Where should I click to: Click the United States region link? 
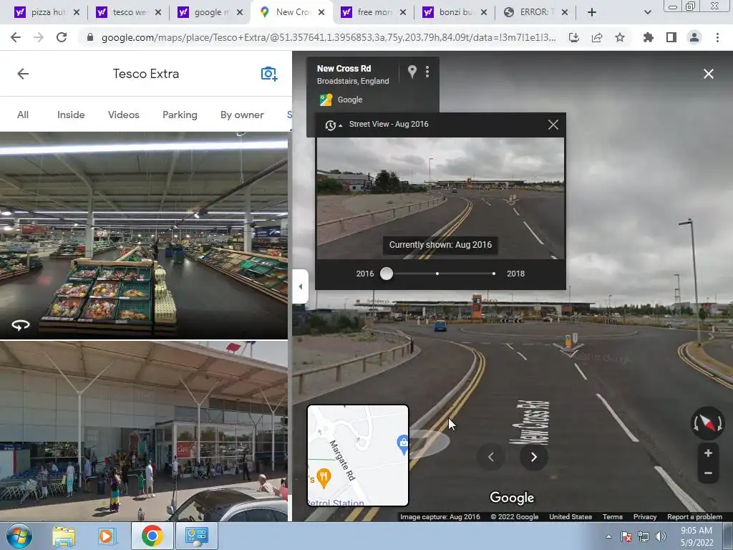tap(571, 517)
